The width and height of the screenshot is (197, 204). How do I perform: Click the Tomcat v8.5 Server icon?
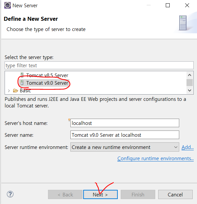point(22,75)
